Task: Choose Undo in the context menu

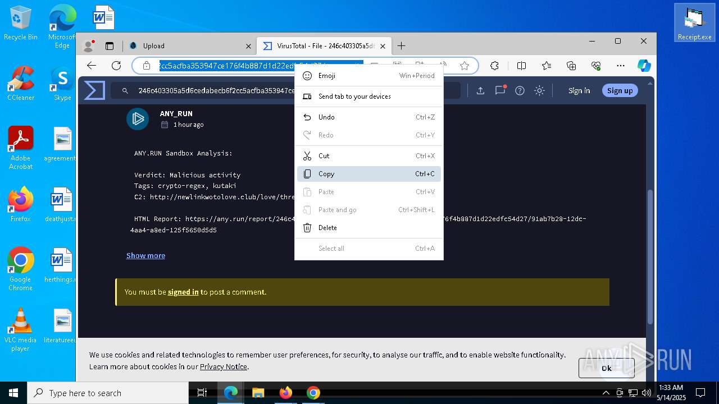Action: pos(369,117)
